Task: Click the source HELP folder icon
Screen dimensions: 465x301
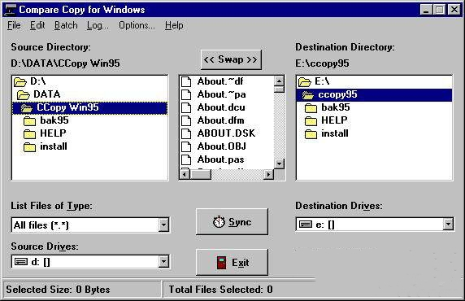Action: pos(29,133)
